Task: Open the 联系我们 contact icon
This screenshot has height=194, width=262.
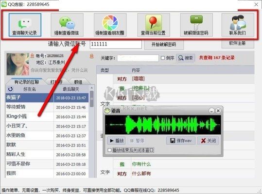Action: pos(238,25)
